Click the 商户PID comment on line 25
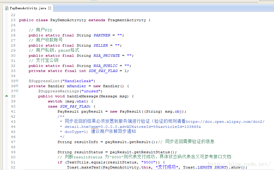This screenshot has width=274, height=170. point(41,30)
